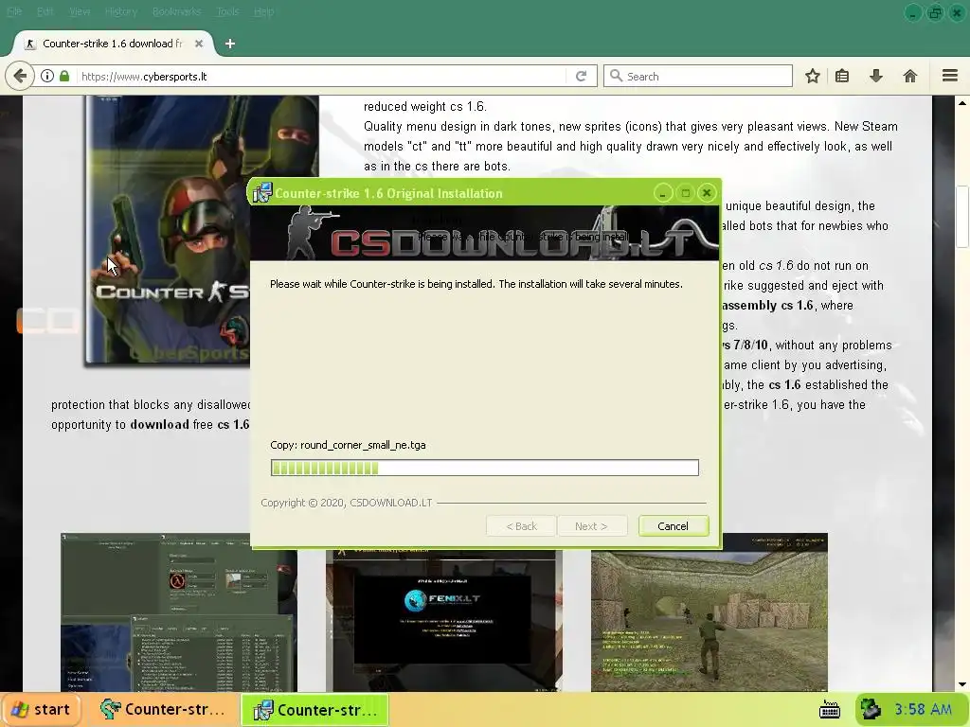Open the File menu

point(14,11)
